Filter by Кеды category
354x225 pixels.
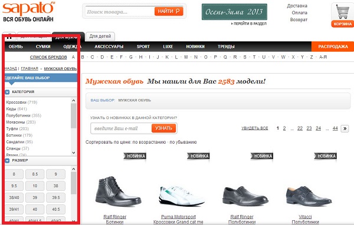[17, 109]
